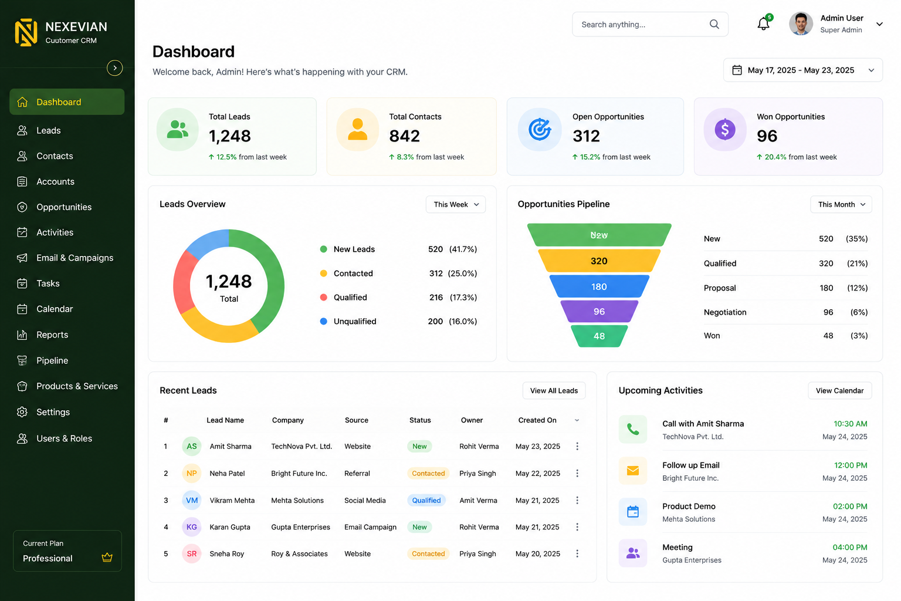Click the VM avatar for Vikram Mehta

coord(192,500)
